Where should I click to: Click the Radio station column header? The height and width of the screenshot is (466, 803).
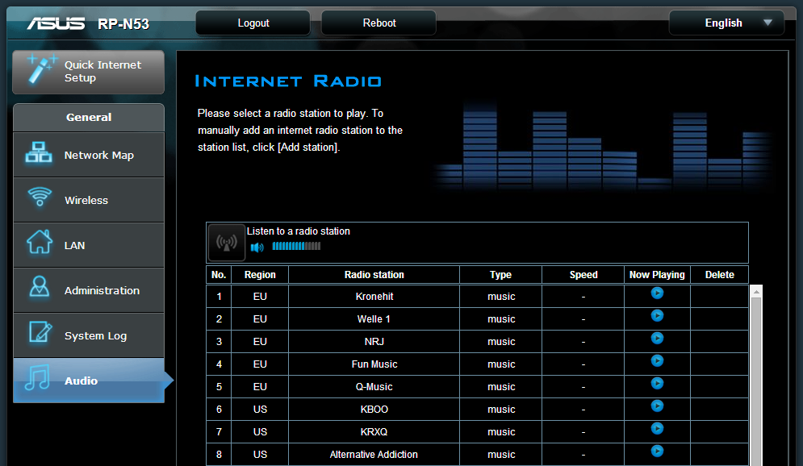(x=374, y=275)
